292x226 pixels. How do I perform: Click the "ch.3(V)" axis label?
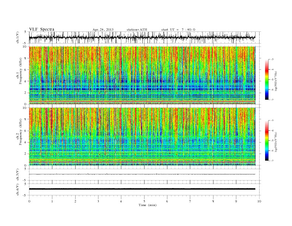click(18, 175)
